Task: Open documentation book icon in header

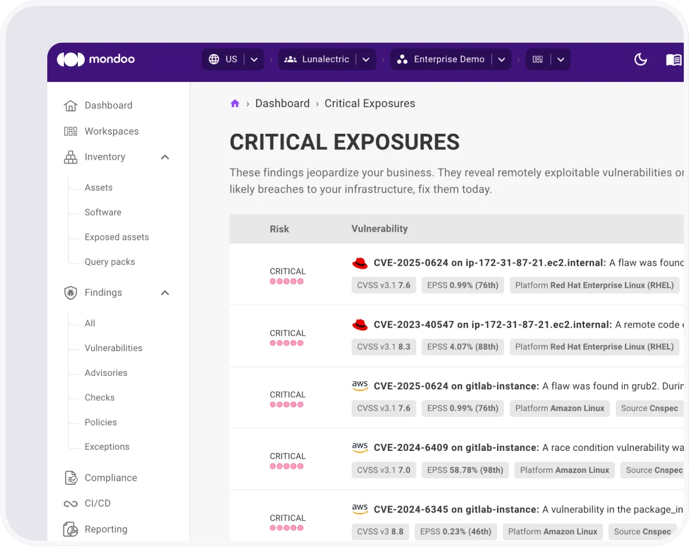Action: 673,60
